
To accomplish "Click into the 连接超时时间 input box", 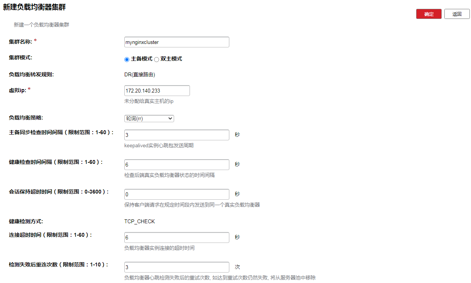I will tap(176, 238).
